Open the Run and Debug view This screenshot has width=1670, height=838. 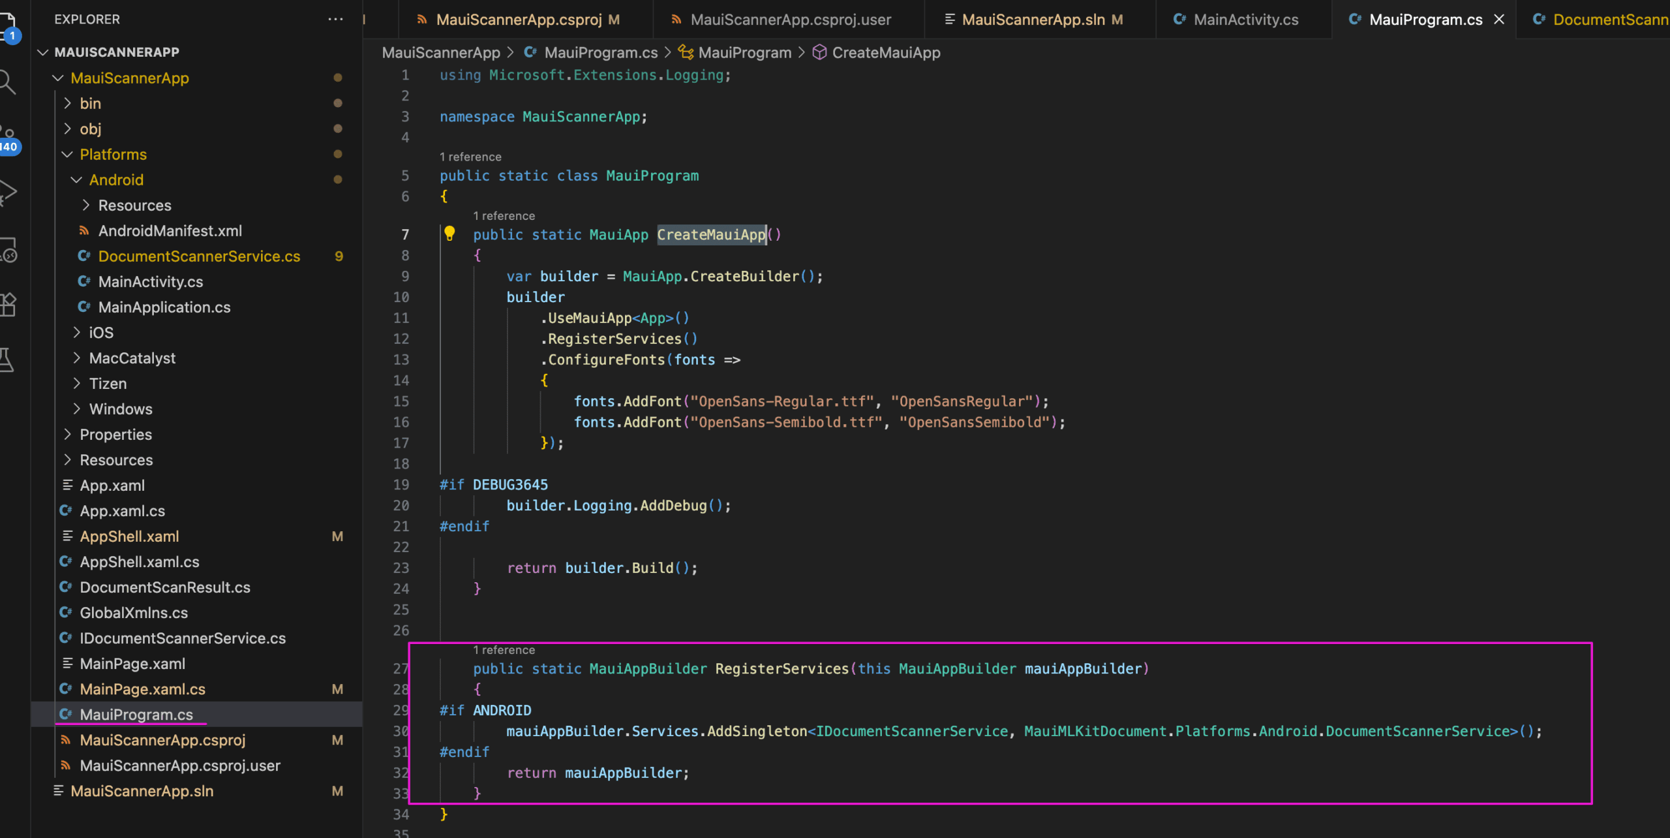coord(7,191)
